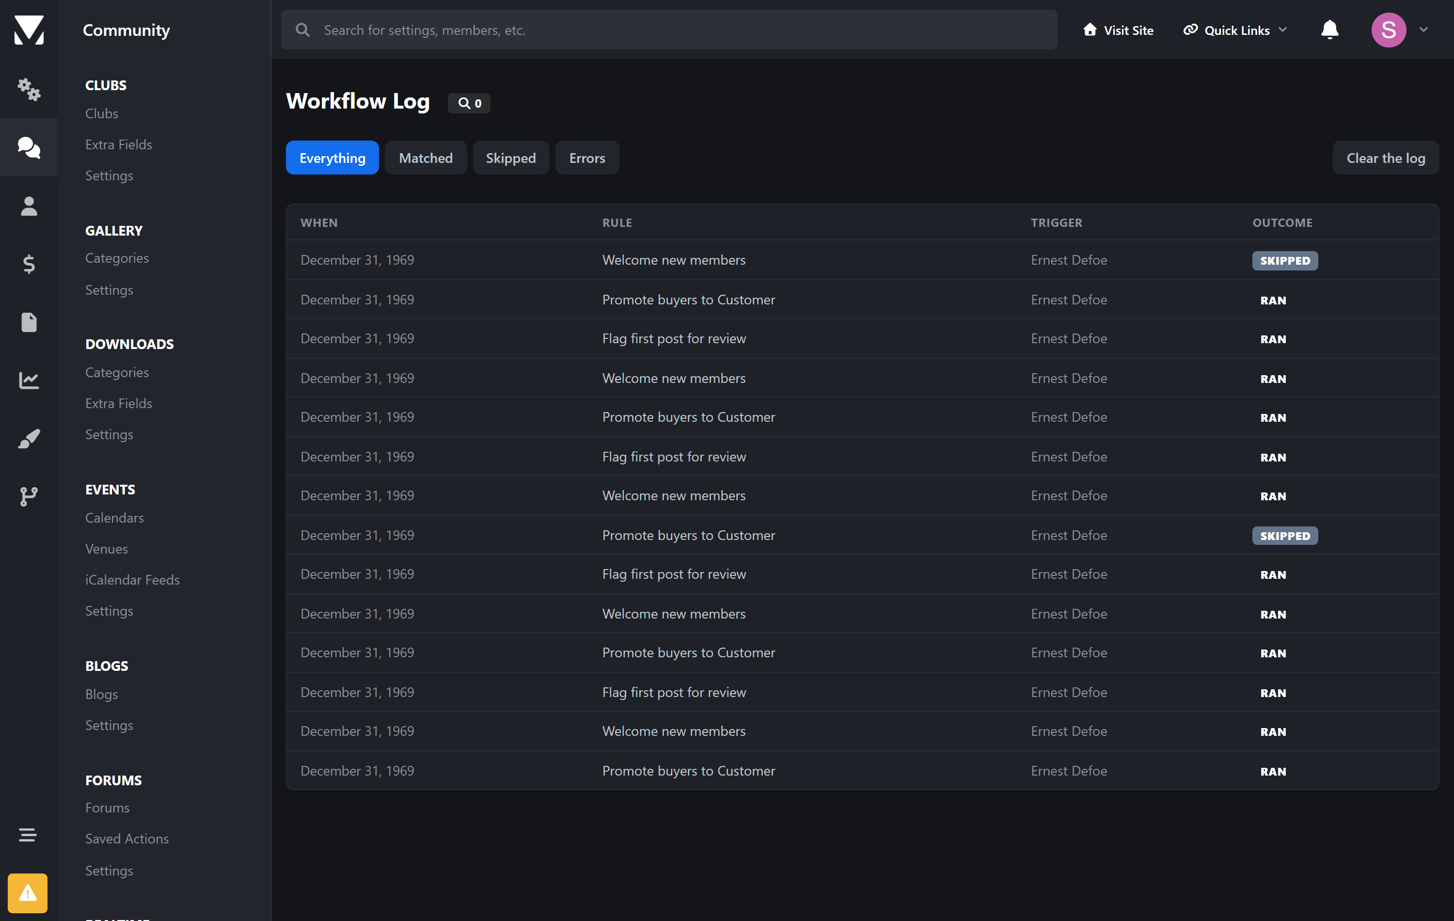
Task: Open Settings under Clubs
Action: click(x=109, y=176)
